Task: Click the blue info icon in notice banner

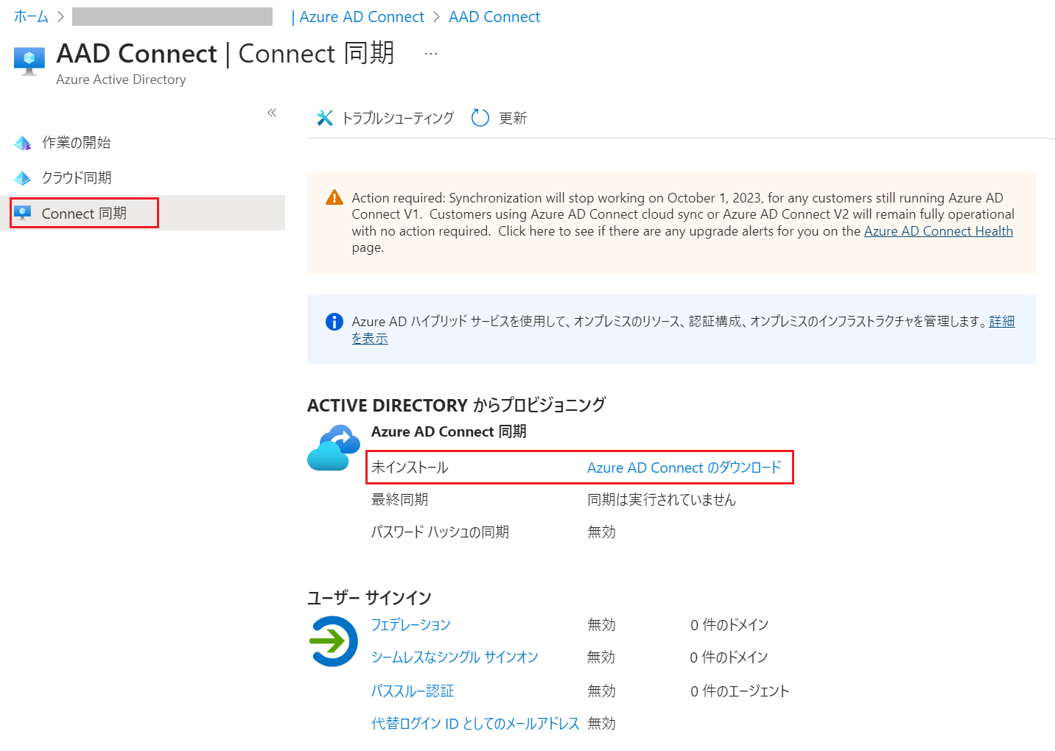Action: [334, 322]
